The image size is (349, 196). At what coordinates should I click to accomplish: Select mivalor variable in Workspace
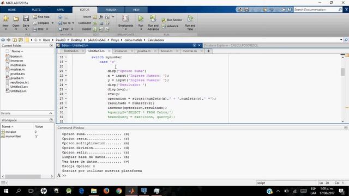[11, 132]
